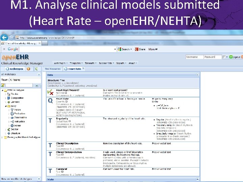Click the Username input field
Image resolution: width=243 pixels, height=182 pixels.
[194, 57]
